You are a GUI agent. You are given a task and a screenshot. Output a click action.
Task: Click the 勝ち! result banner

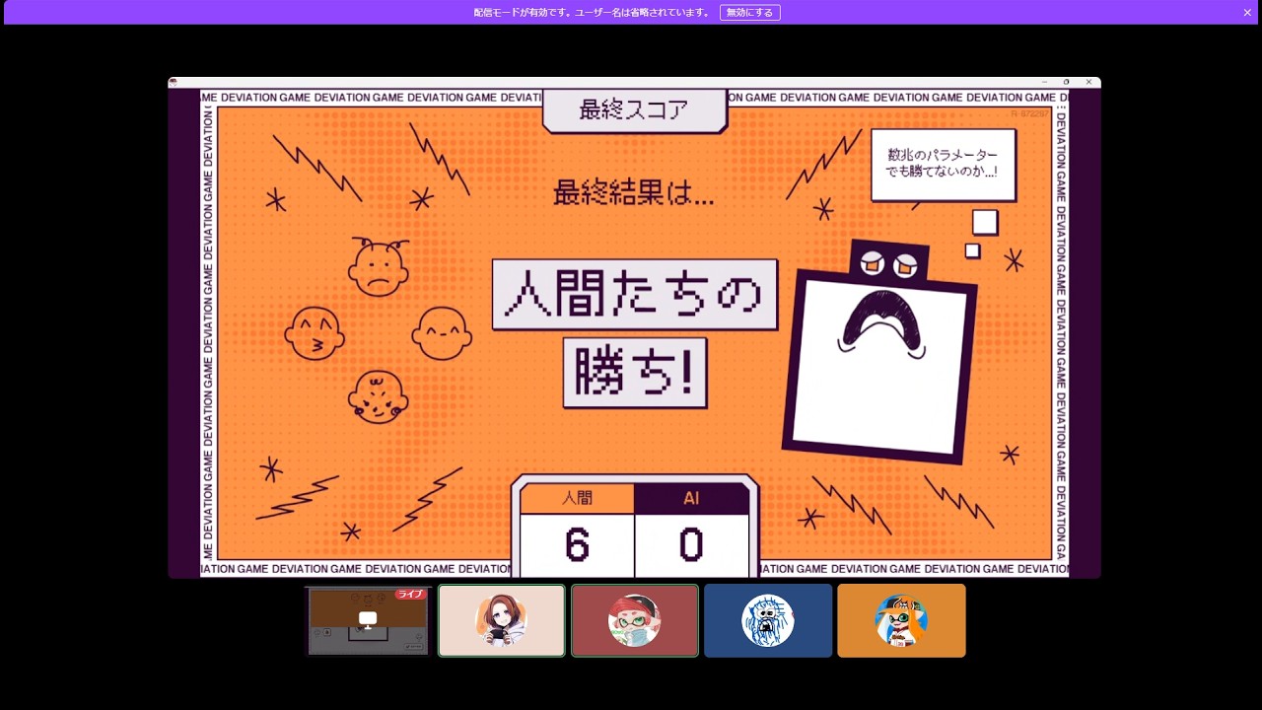[635, 373]
